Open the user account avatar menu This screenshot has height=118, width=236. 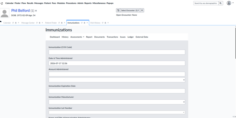click(x=230, y=3)
